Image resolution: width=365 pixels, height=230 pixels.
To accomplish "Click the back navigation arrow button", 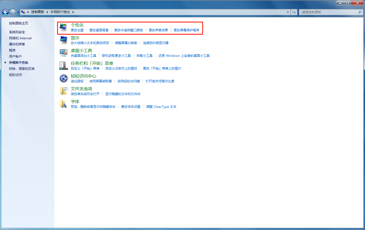I will click(x=5, y=12).
